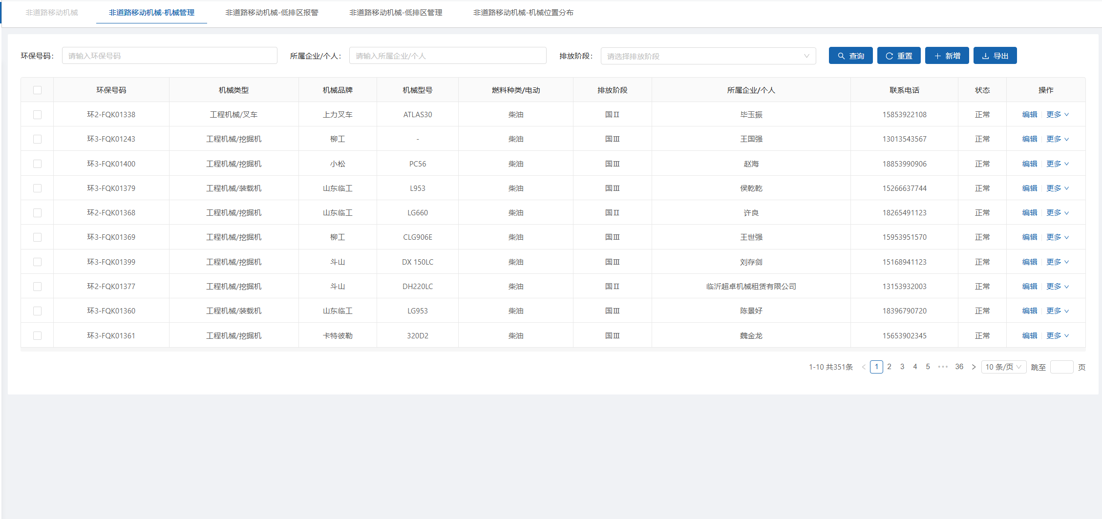
Task: Go to page 5 in pagination
Action: (x=928, y=367)
